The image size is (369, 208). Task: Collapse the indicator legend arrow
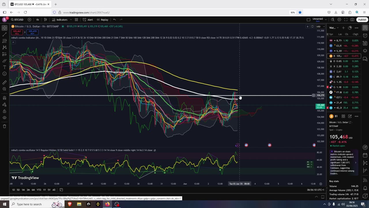click(x=13, y=42)
